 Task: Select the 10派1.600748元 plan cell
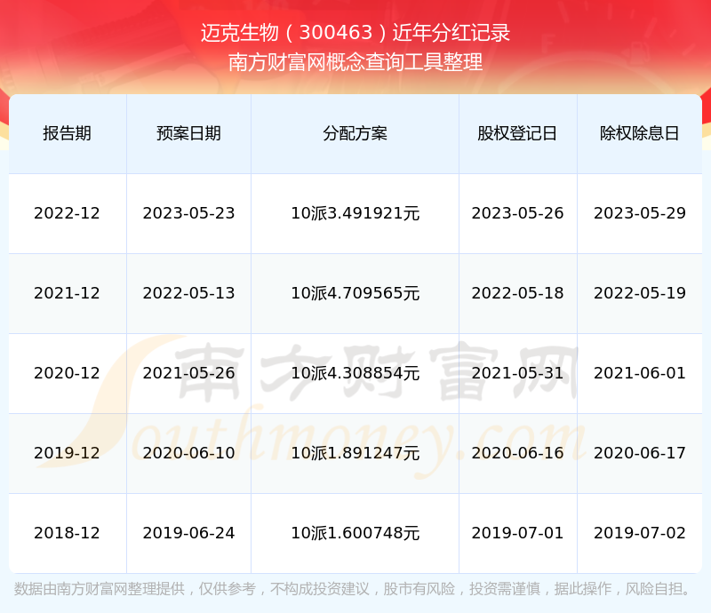[x=355, y=533]
